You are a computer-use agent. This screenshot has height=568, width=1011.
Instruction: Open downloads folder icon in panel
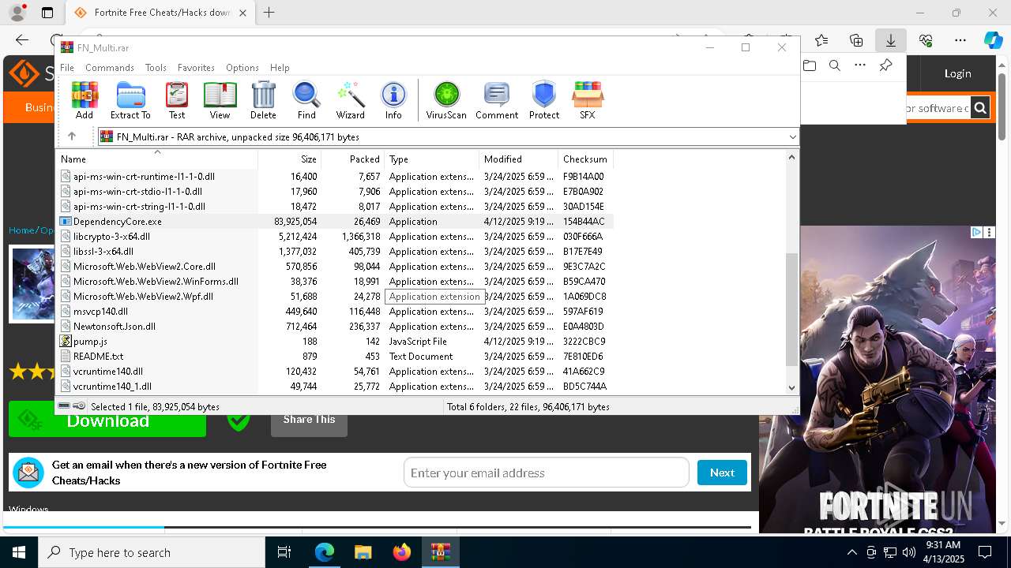810,65
